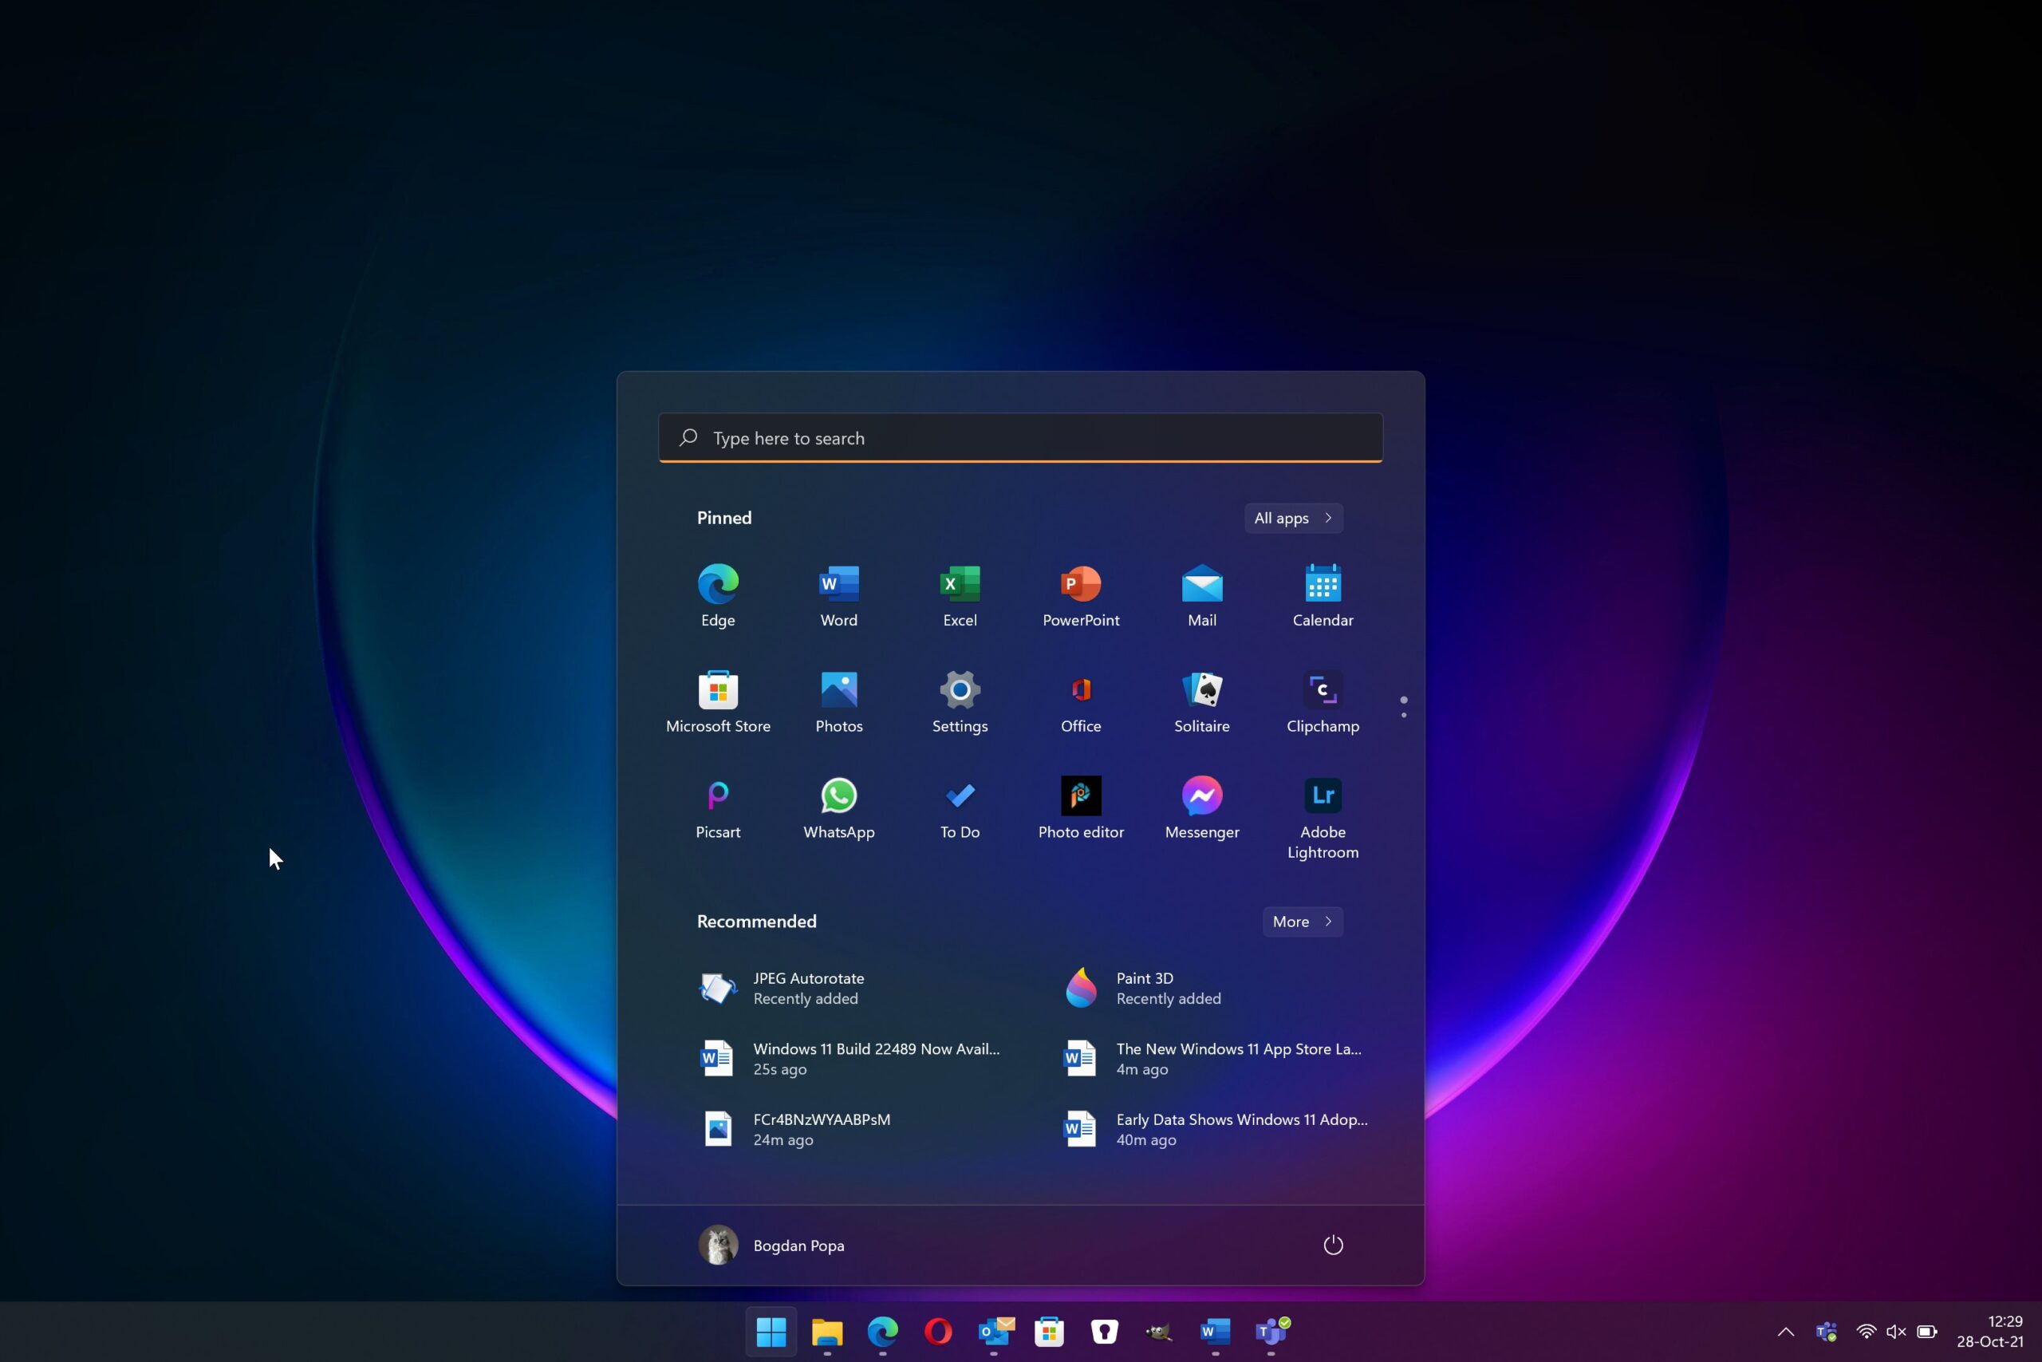The height and width of the screenshot is (1362, 2042).
Task: Expand More recommended items
Action: pyautogui.click(x=1302, y=922)
